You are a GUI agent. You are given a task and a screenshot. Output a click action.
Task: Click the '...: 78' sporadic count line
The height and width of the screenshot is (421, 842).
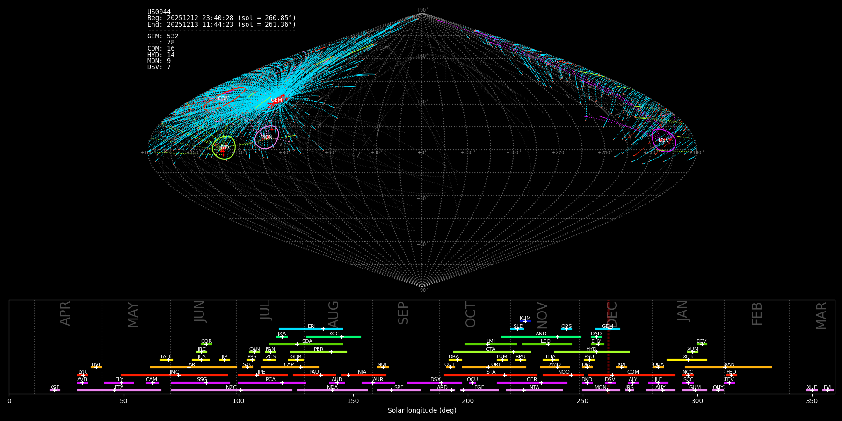[161, 43]
